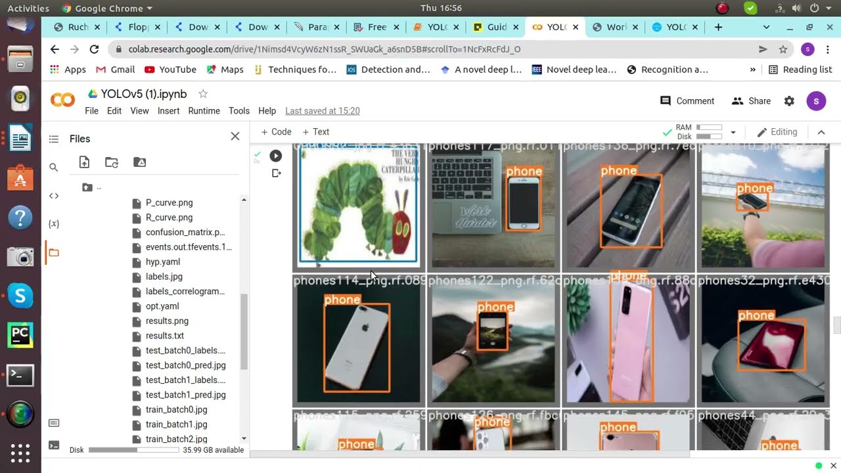Click the file list scrollbar
841x473 pixels.
244,332
